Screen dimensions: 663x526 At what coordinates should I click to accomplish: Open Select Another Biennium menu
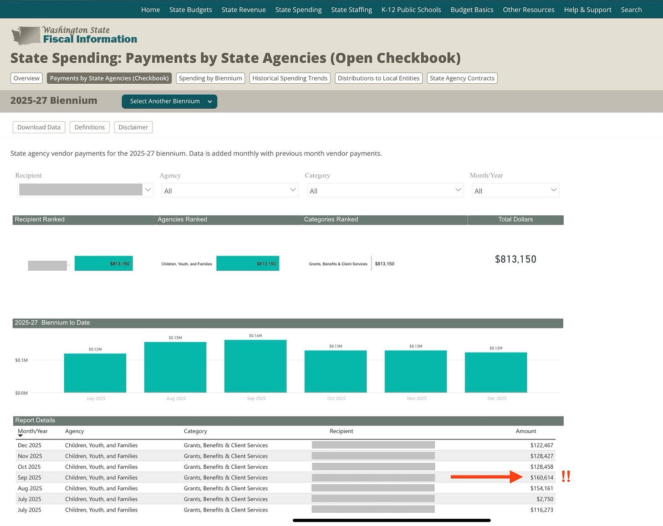[169, 101]
